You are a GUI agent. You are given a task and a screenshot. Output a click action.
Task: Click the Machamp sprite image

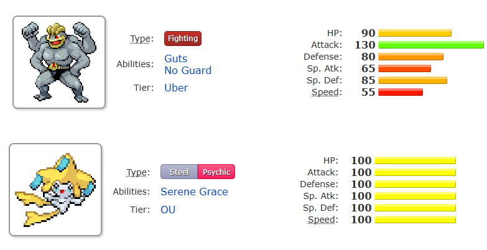coord(59,62)
